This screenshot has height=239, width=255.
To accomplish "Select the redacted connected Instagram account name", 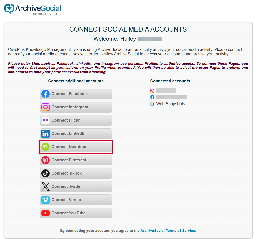I will point(166,91).
